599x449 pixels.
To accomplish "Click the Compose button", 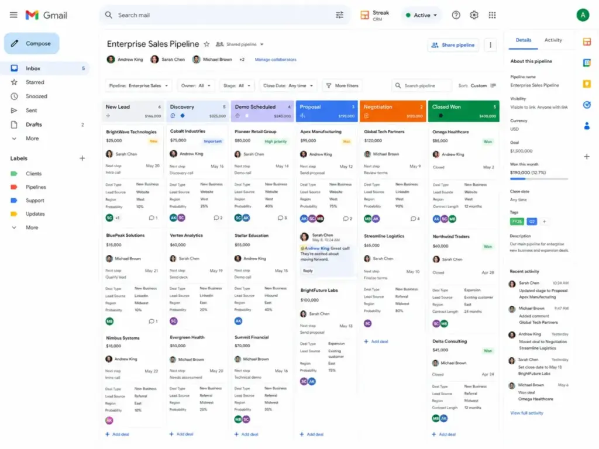I will (x=32, y=43).
